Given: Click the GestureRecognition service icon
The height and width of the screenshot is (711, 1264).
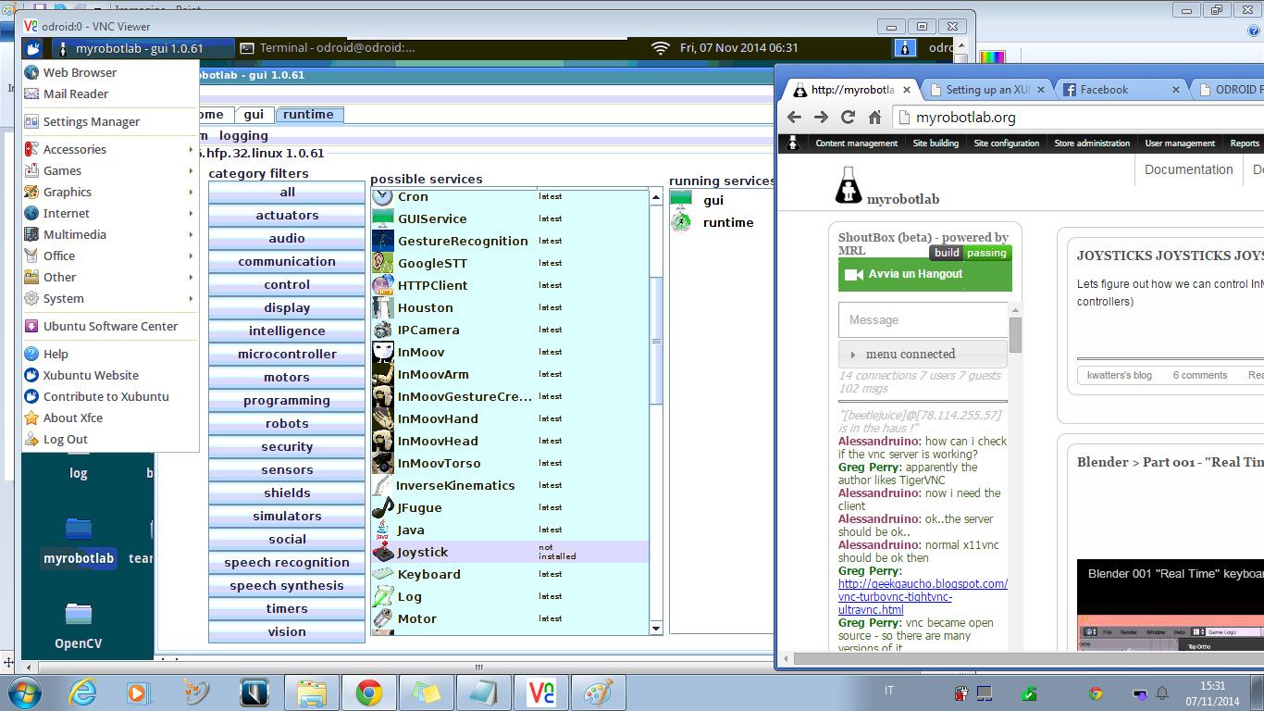Looking at the screenshot, I should click(383, 241).
